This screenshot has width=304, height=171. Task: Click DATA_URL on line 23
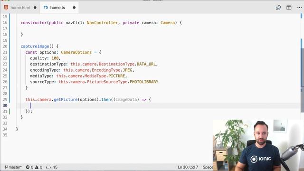pos(146,64)
